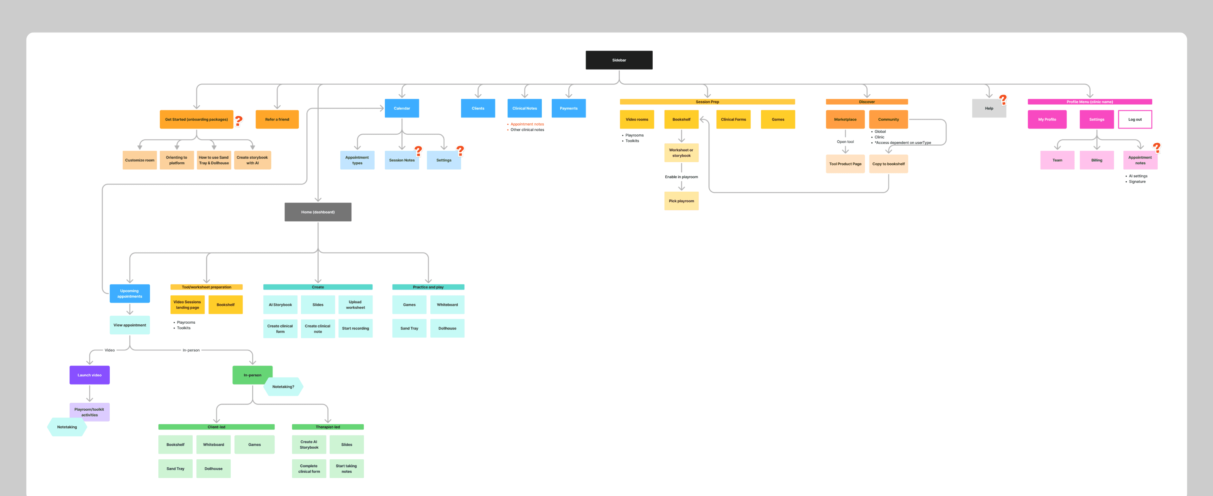Image resolution: width=1213 pixels, height=496 pixels.
Task: Click the Upcoming appointments blue node
Action: pos(129,293)
